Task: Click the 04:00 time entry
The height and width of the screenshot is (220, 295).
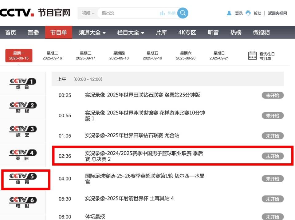Action: (65, 179)
